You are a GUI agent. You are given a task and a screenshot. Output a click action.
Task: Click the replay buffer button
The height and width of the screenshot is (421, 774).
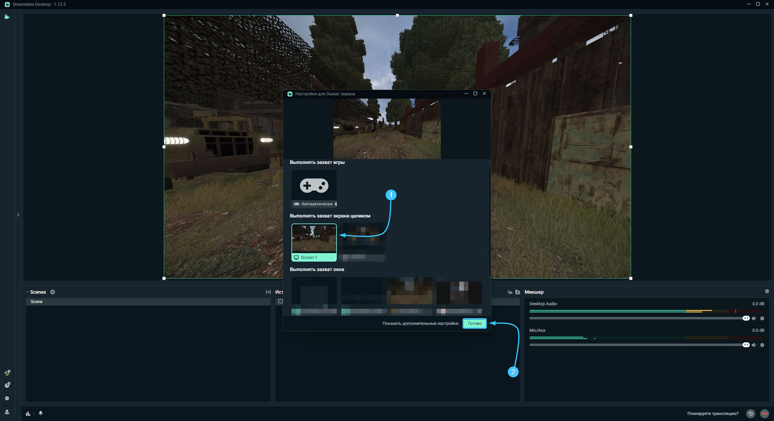click(x=751, y=413)
